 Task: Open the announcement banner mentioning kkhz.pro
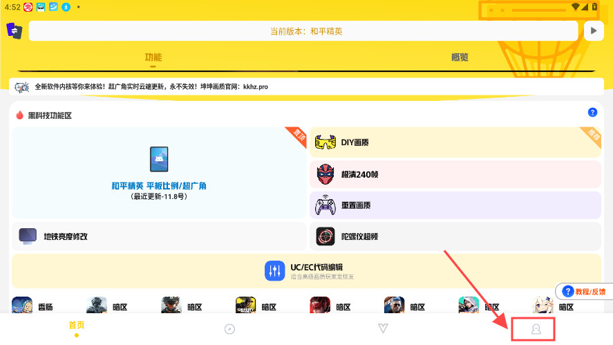[307, 86]
